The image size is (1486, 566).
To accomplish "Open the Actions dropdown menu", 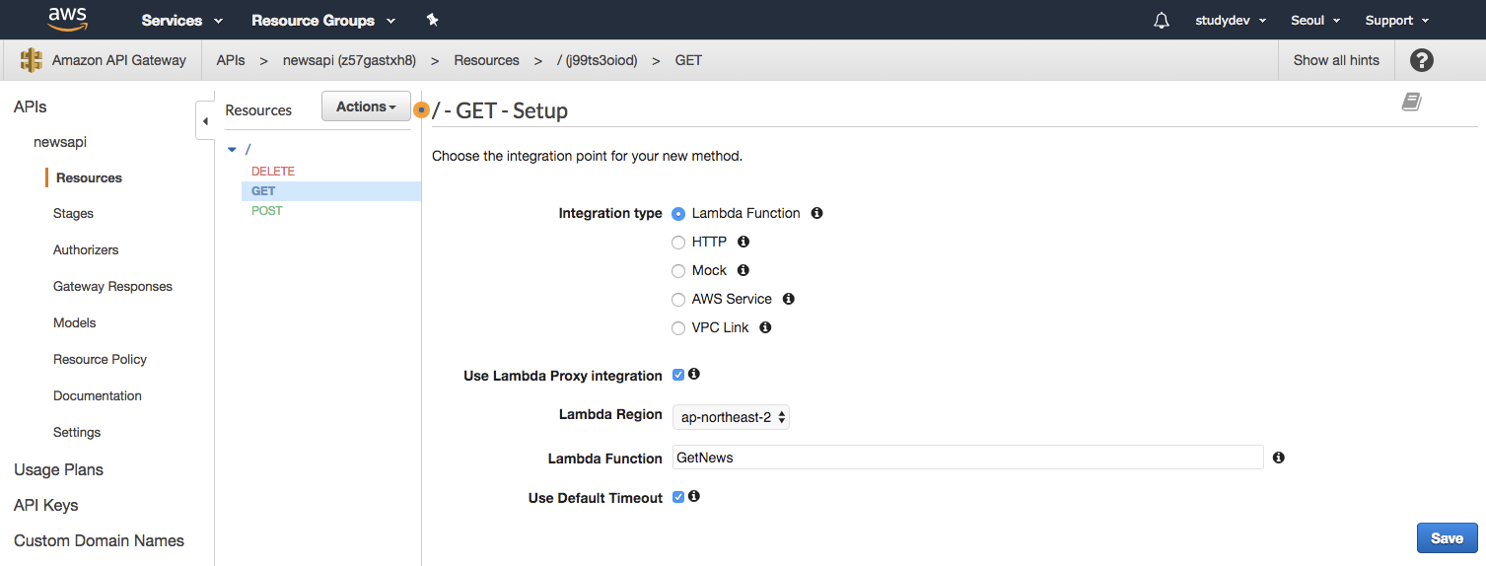I will pos(366,106).
